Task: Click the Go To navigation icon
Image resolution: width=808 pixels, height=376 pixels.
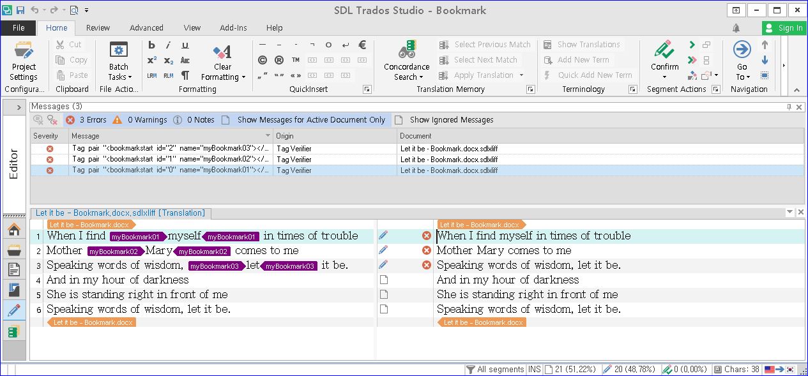Action: 742,50
